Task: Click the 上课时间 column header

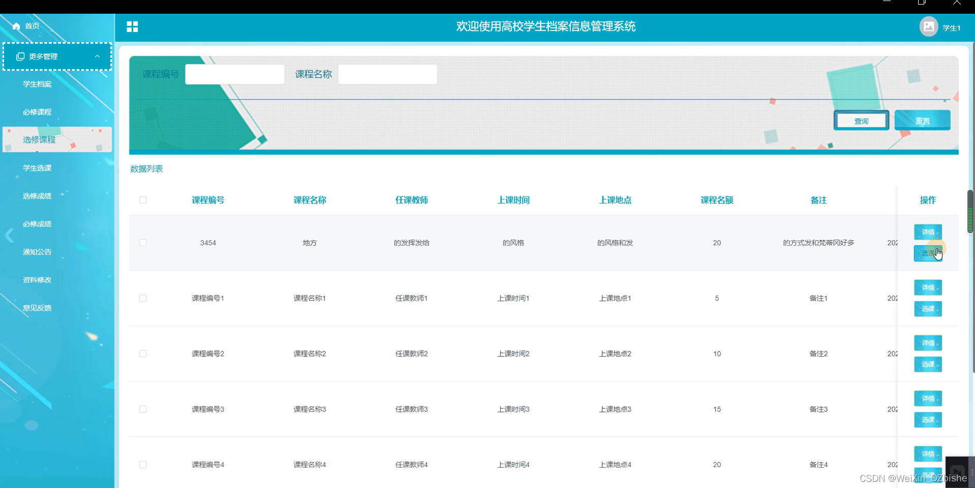Action: click(513, 200)
